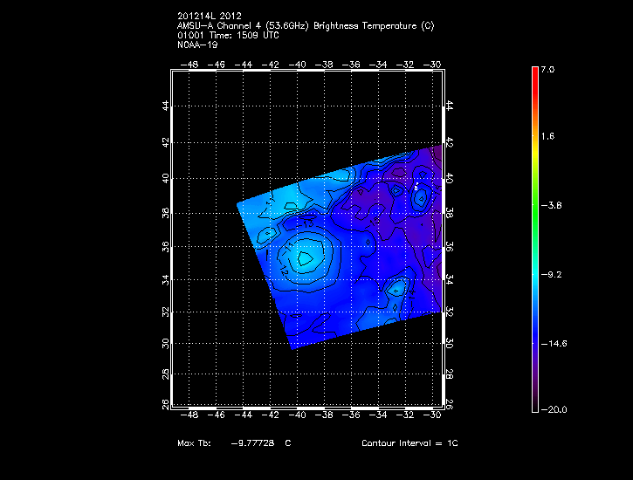
Task: Click the -20.0 label at the colorbar bottom
Action: tap(553, 409)
